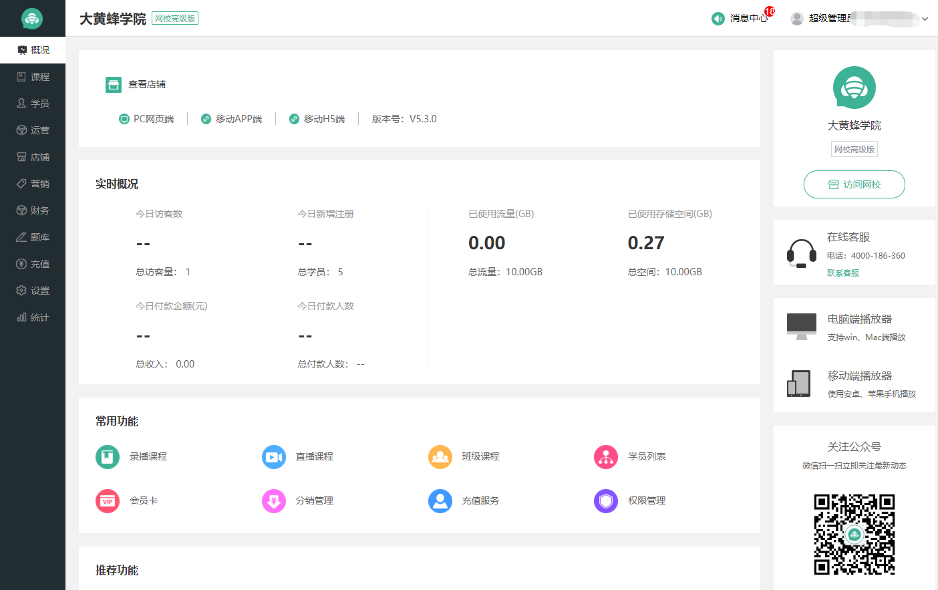Open 分销管理 shortcut label

[315, 500]
